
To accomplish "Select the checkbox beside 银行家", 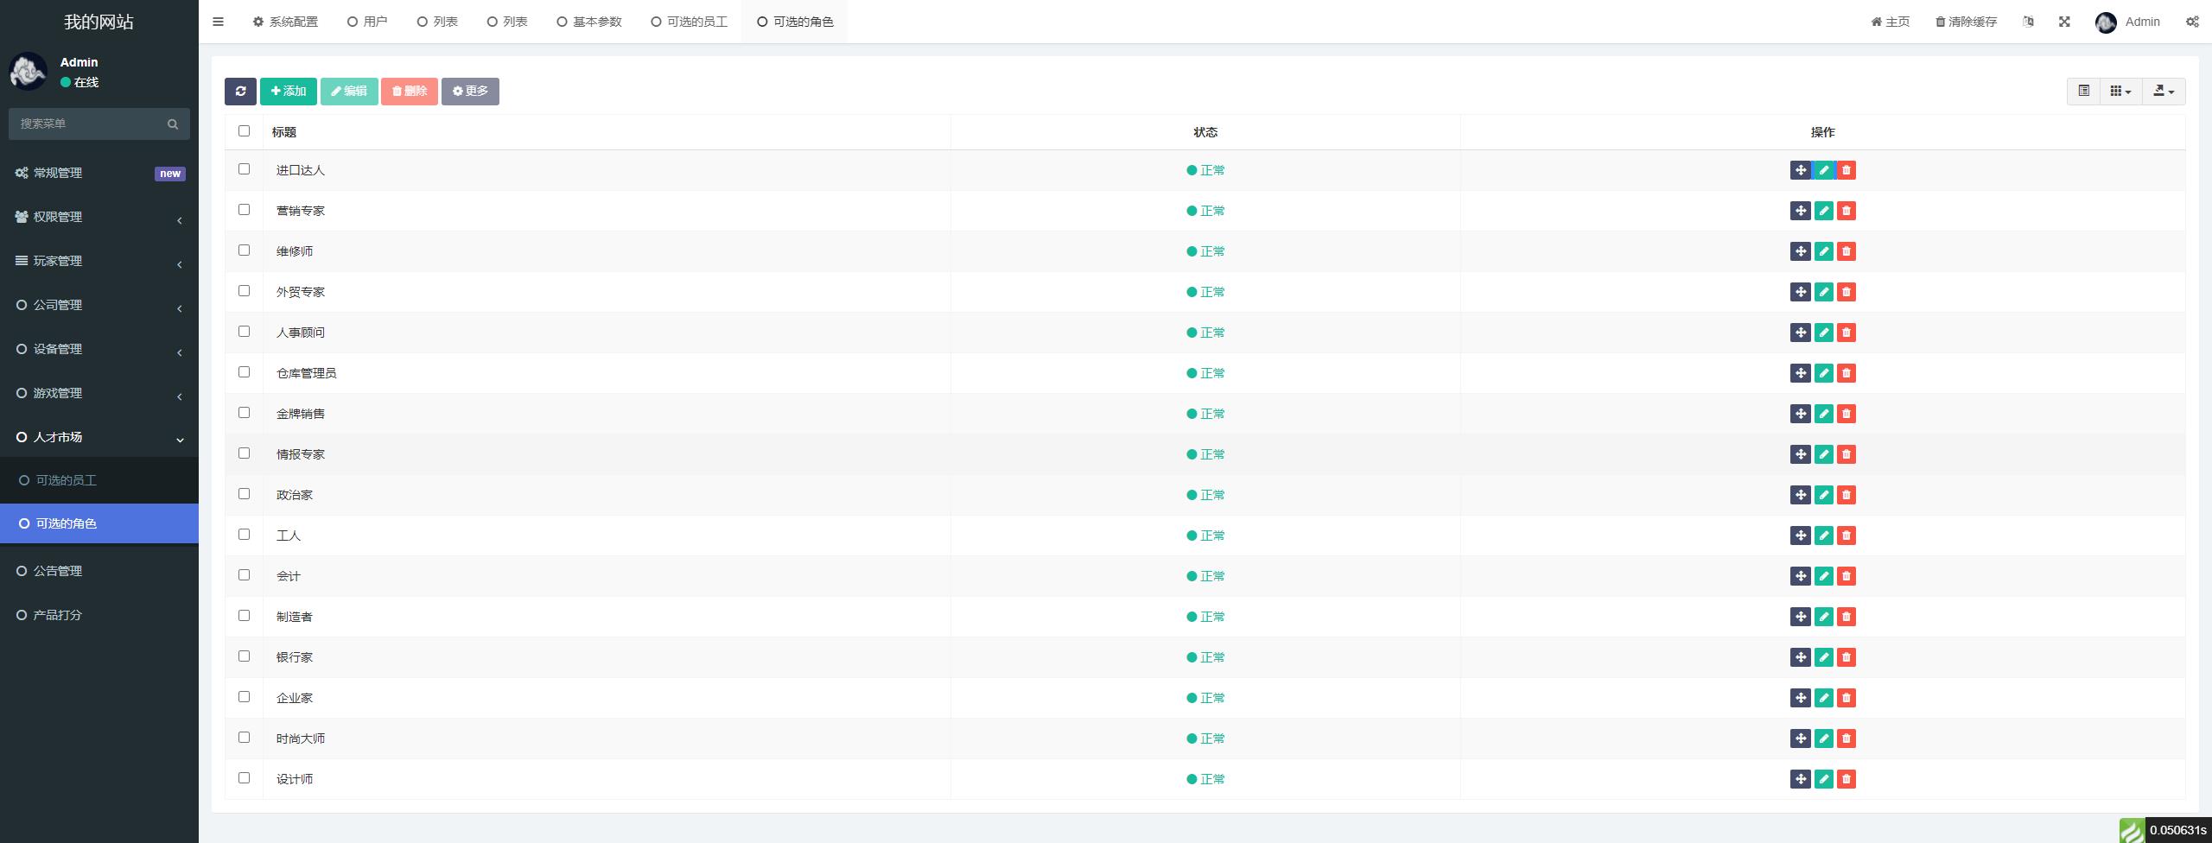I will 244,656.
